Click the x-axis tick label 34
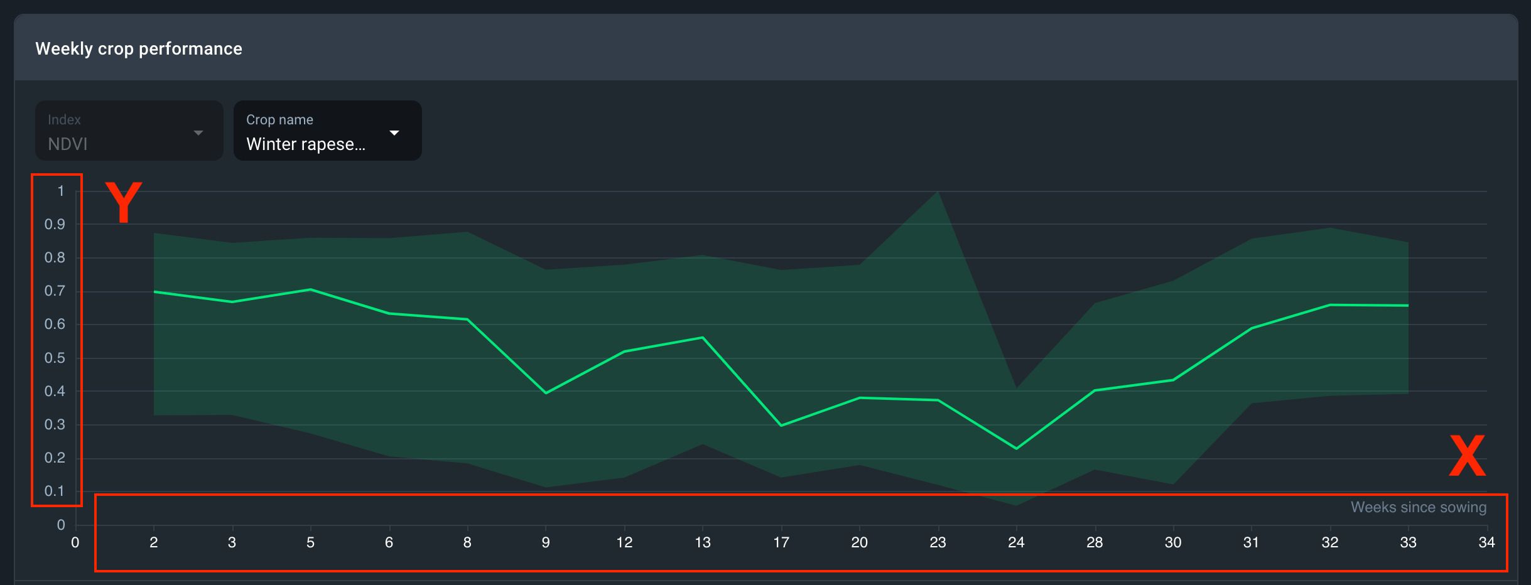 (x=1486, y=542)
